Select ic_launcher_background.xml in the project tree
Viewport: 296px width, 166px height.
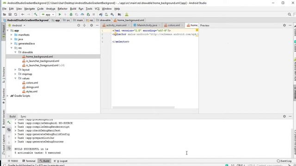43,61
